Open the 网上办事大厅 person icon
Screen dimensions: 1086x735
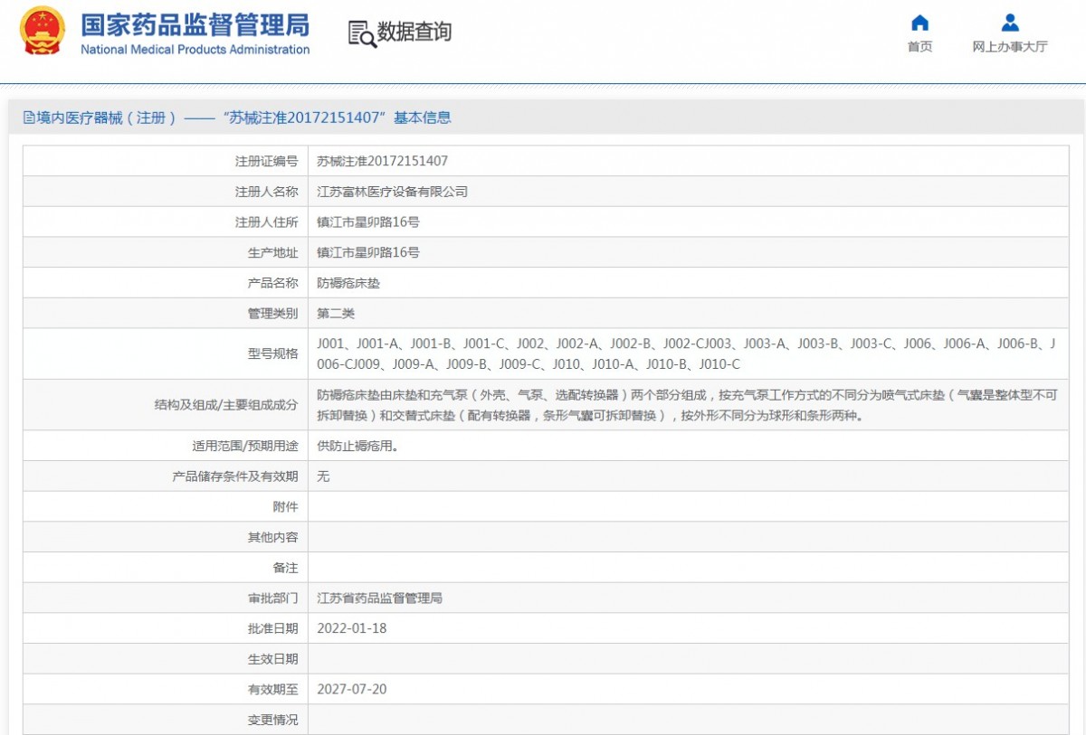(x=1010, y=23)
